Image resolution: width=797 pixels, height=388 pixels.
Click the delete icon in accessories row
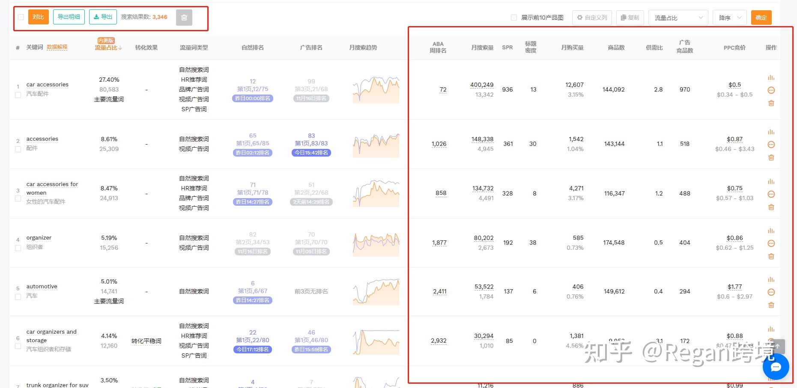771,157
